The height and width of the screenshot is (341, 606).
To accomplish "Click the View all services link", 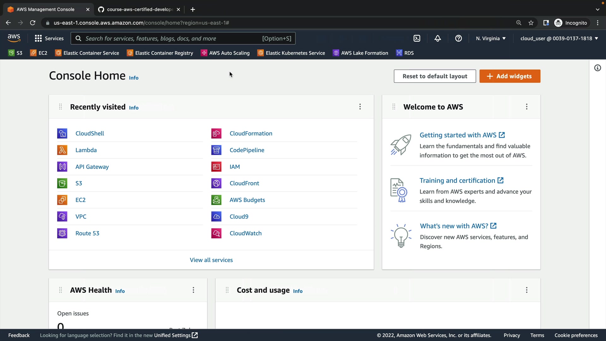I will point(211,260).
